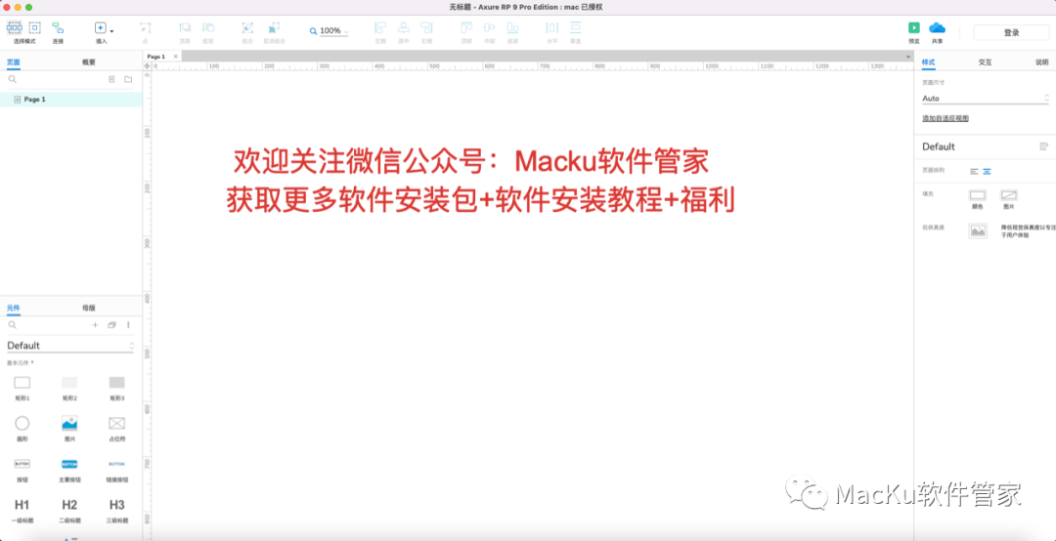Open the insert tool dropdown arrow

[111, 31]
